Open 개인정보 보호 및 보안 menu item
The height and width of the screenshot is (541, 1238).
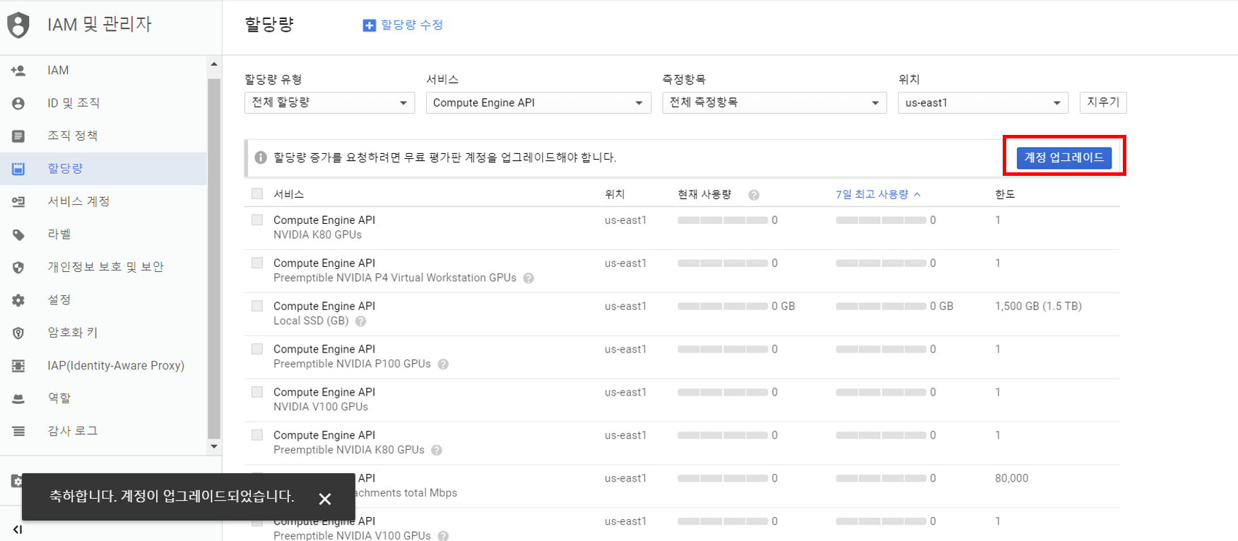(x=103, y=267)
